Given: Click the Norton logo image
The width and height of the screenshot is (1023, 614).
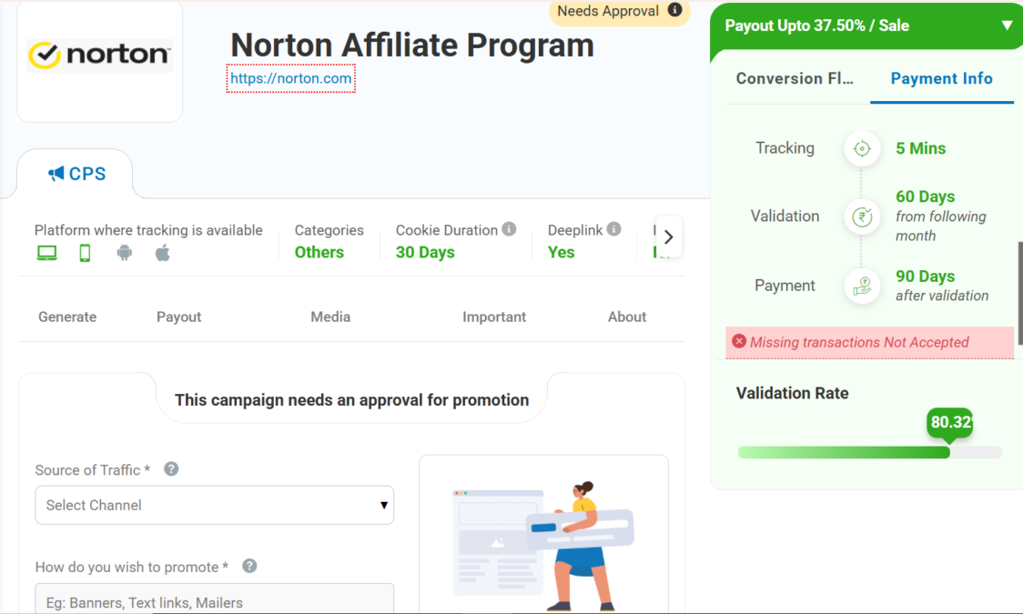Looking at the screenshot, I should [100, 55].
